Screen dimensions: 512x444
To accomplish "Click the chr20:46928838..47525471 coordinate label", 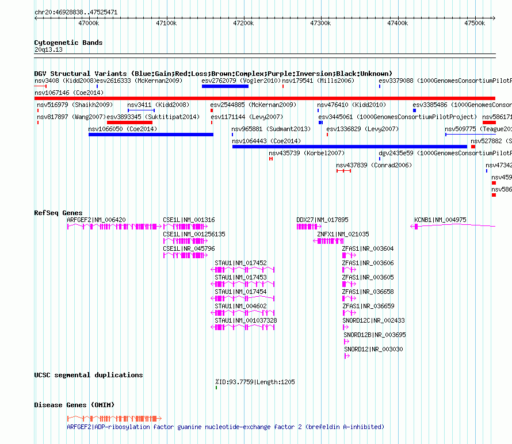I will click(76, 13).
